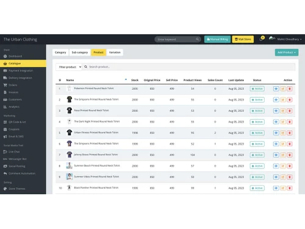This screenshot has height=229, width=305.
Task: Open Social Posting in the sidebar
Action: coord(14,166)
